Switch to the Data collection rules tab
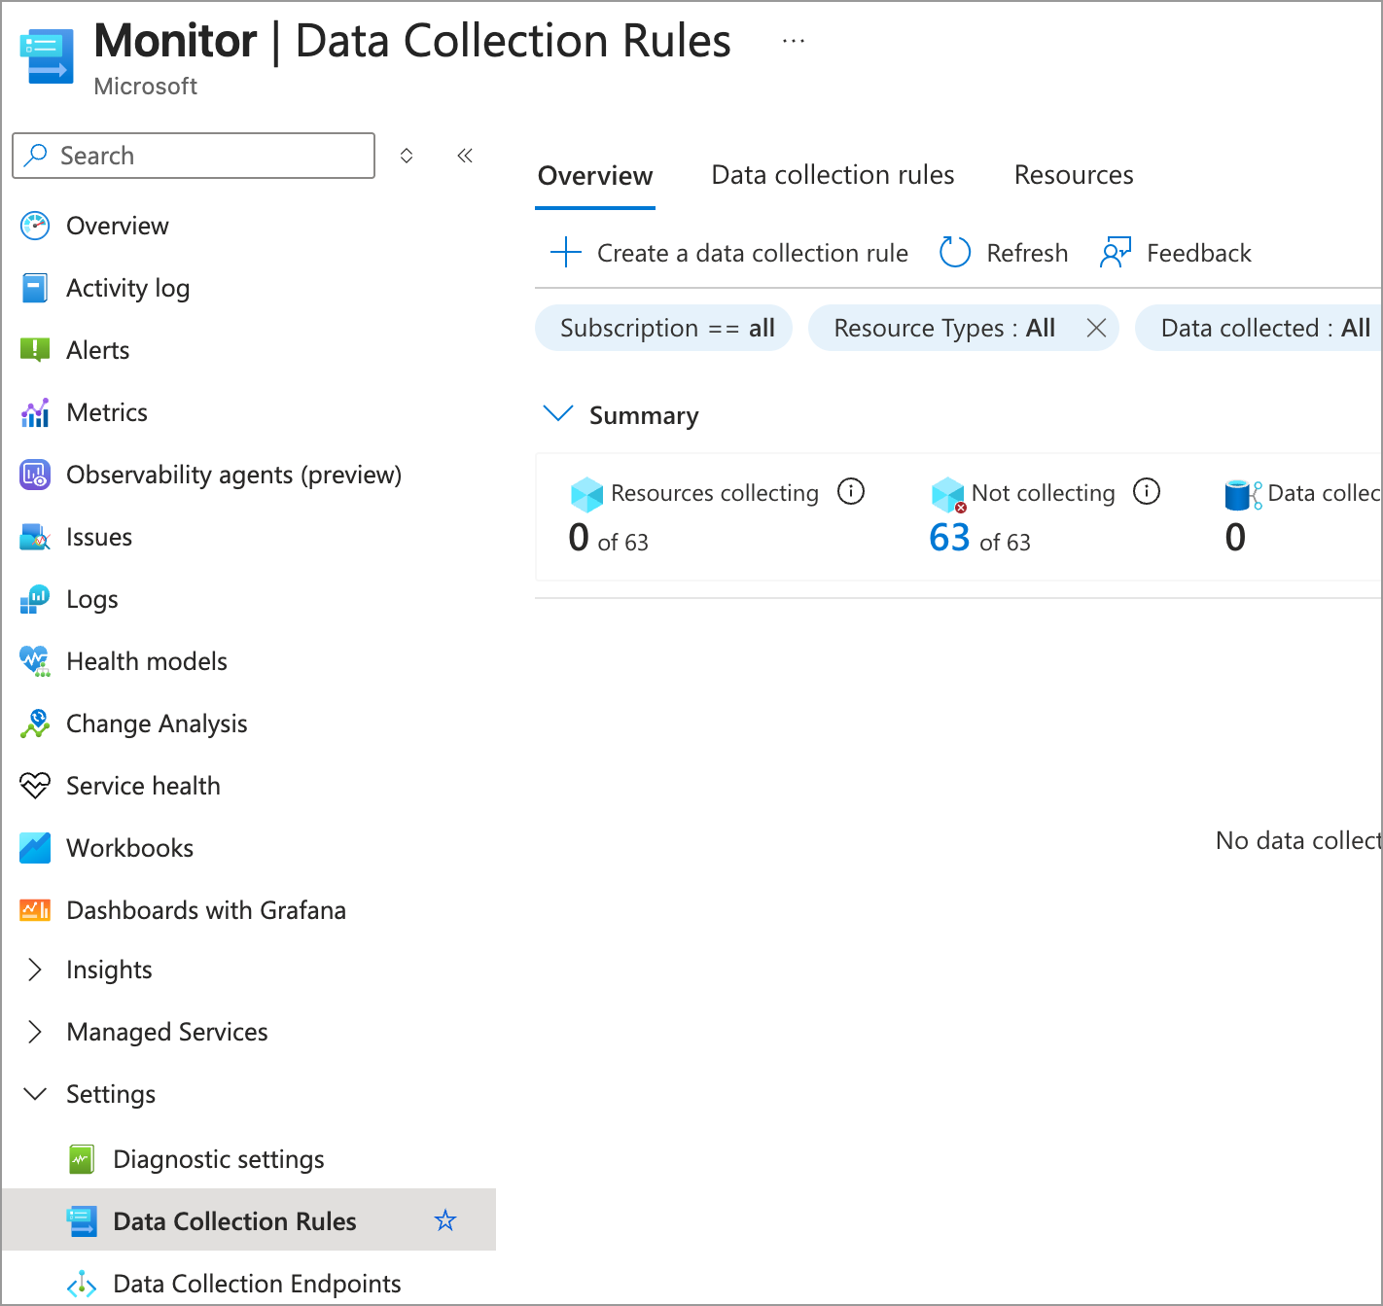The height and width of the screenshot is (1306, 1383). [833, 175]
